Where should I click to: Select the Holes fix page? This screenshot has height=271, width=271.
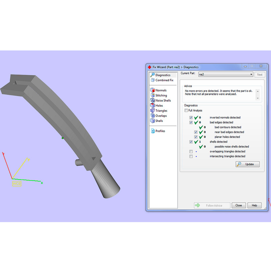[159, 106]
